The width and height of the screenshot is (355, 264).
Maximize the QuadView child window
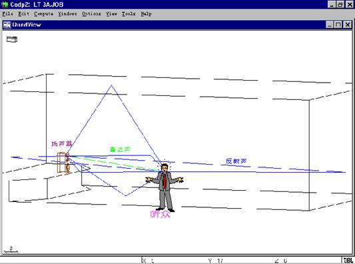click(x=338, y=25)
